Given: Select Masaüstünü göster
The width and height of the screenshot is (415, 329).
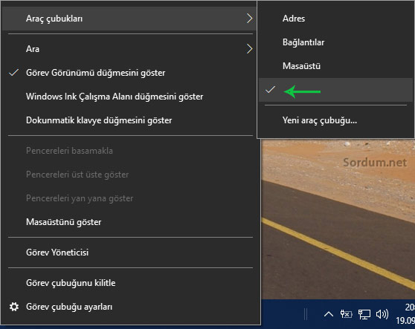Looking at the screenshot, I should (129, 222).
